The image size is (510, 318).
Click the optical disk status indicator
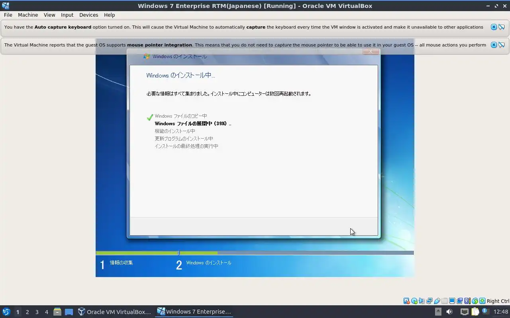point(414,301)
